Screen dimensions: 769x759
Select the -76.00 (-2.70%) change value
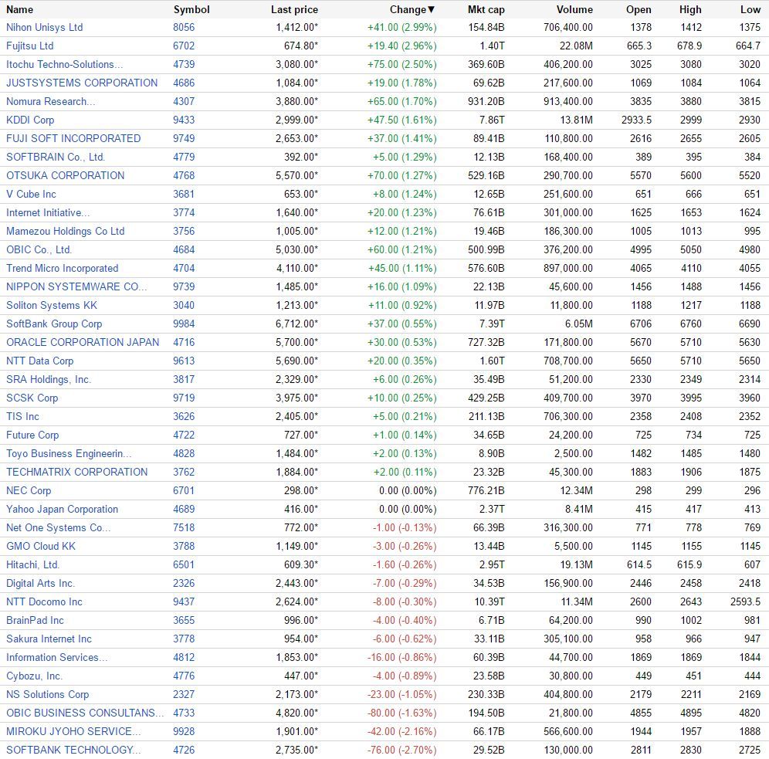coord(402,751)
